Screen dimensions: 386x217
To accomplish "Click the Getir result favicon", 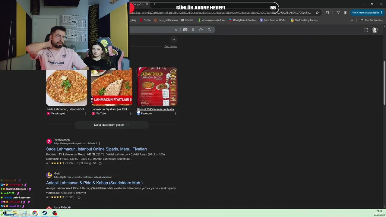I will click(49, 175).
